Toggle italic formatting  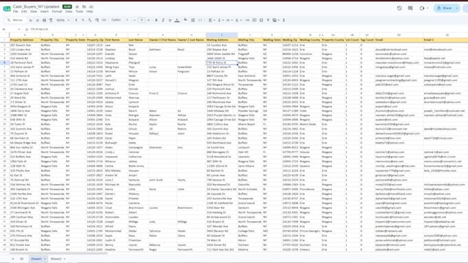163,20
